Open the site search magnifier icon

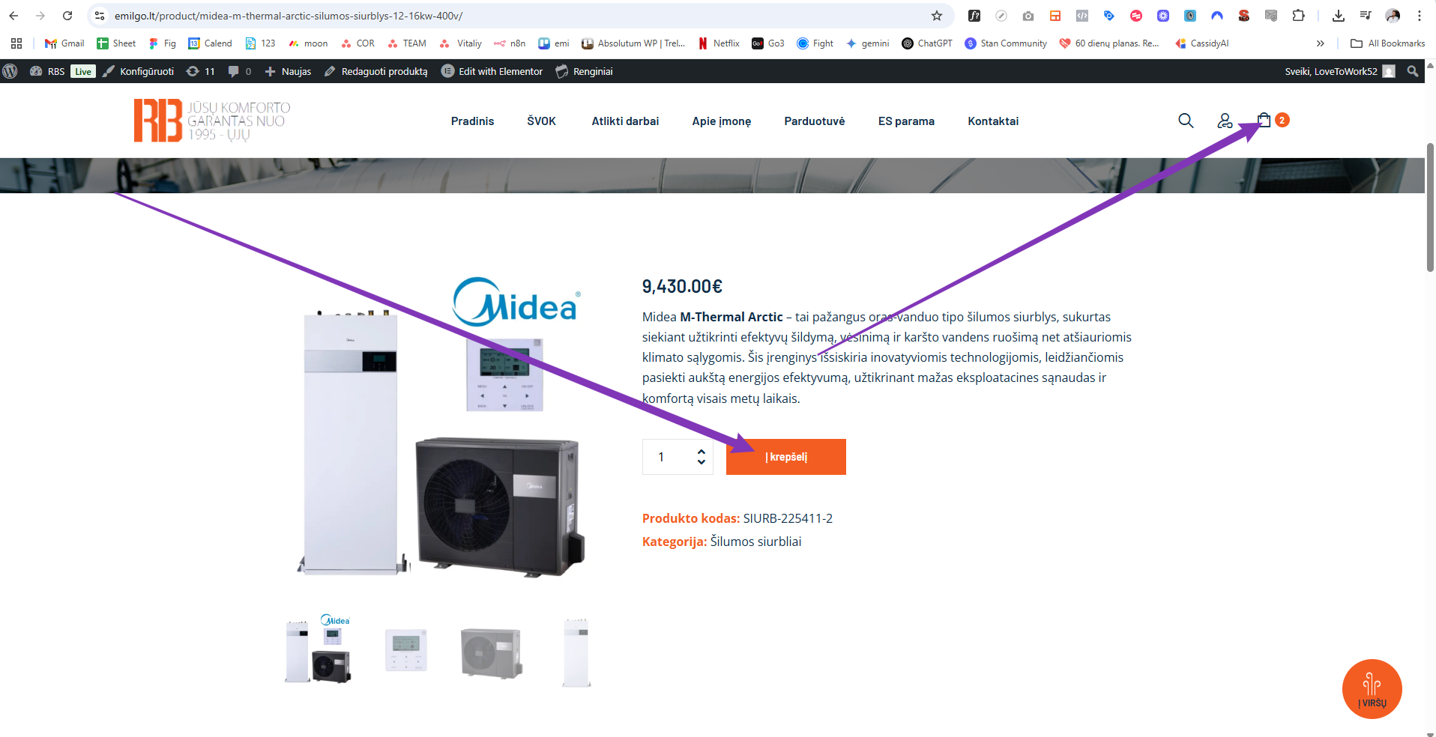pyautogui.click(x=1186, y=121)
